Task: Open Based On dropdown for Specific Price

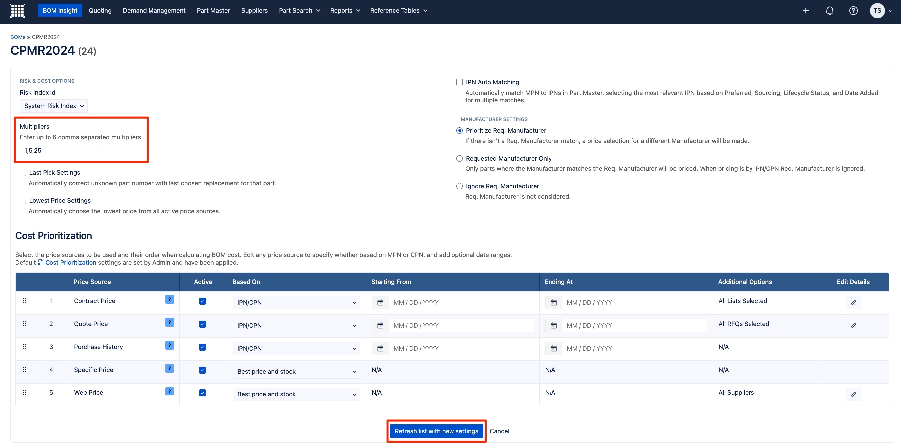Action: 296,371
